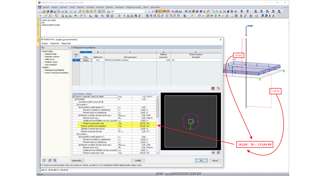Open the Přídavné moduly menu

pos(134,7)
